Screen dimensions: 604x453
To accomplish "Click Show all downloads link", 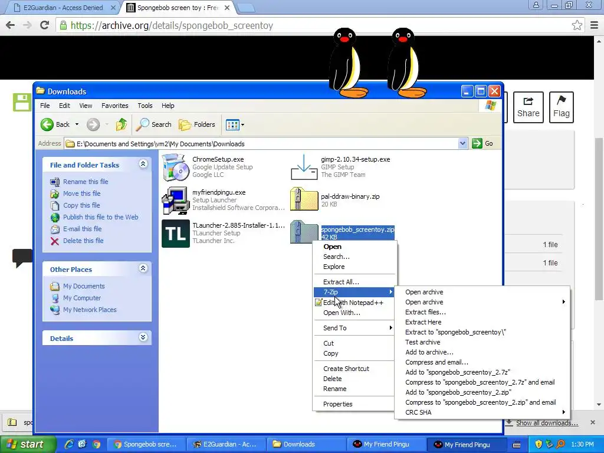I will (547, 423).
